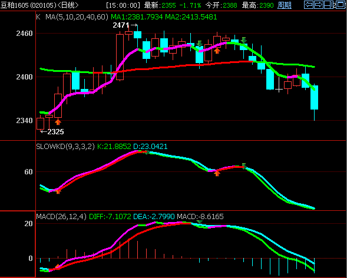This screenshot has width=347, height=278.
Task: Click the tallest red MACD histogram bar
Action: point(128,249)
